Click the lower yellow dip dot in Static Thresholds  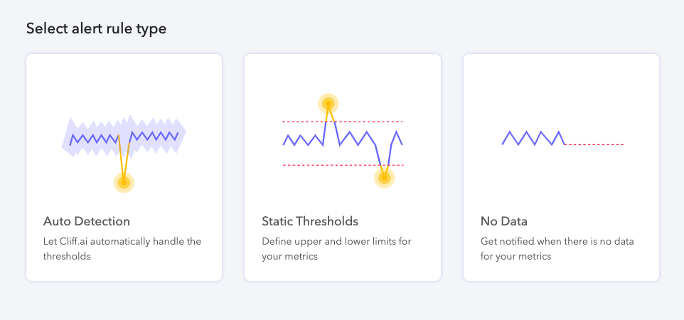pos(385,178)
